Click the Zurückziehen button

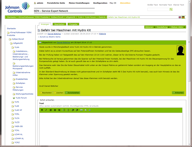72,93
